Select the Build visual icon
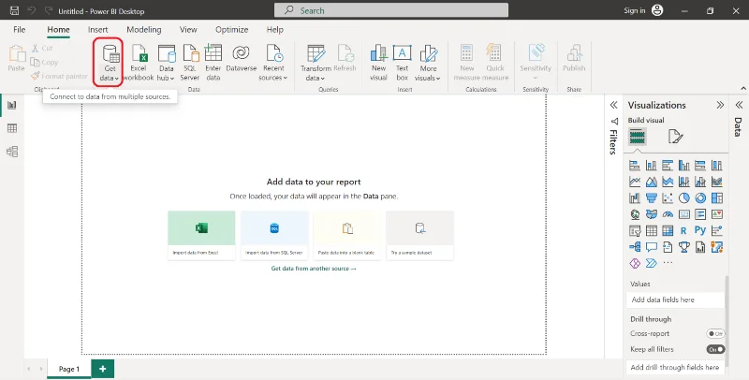 tap(638, 137)
